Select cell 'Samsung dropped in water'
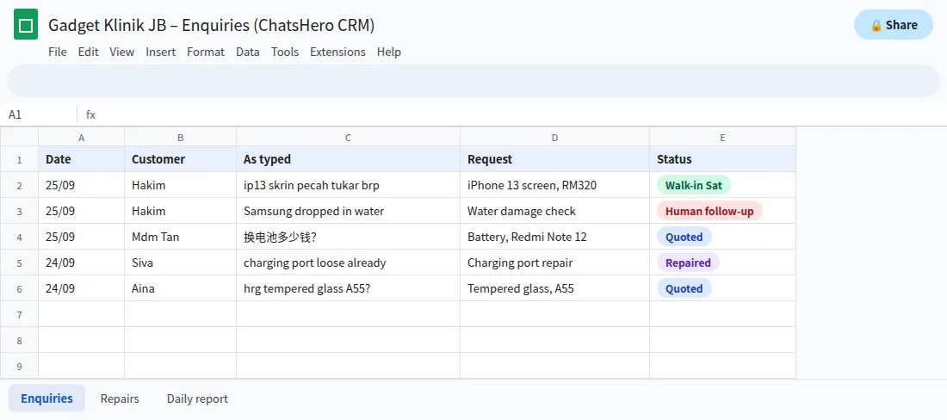Screen dimensions: 947x420 [x=348, y=211]
